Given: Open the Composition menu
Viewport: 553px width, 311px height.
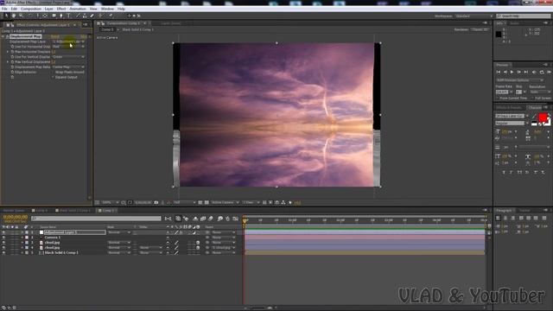Looking at the screenshot, I should click(31, 9).
